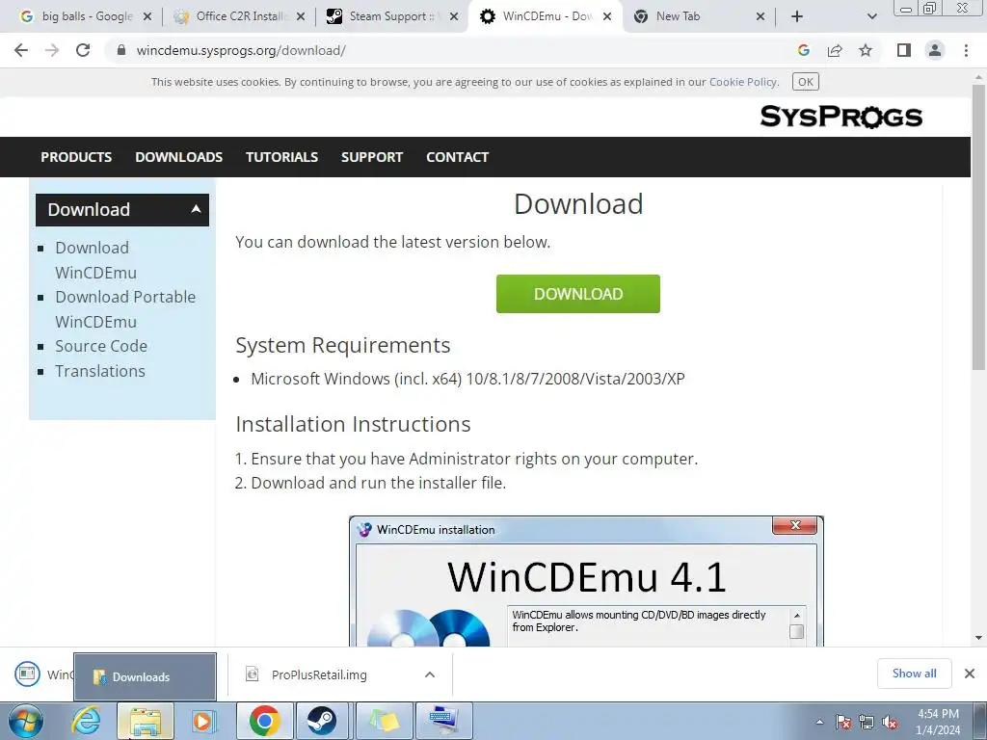Accept cookies with OK button
Screen dimensions: 987x740
[806, 82]
